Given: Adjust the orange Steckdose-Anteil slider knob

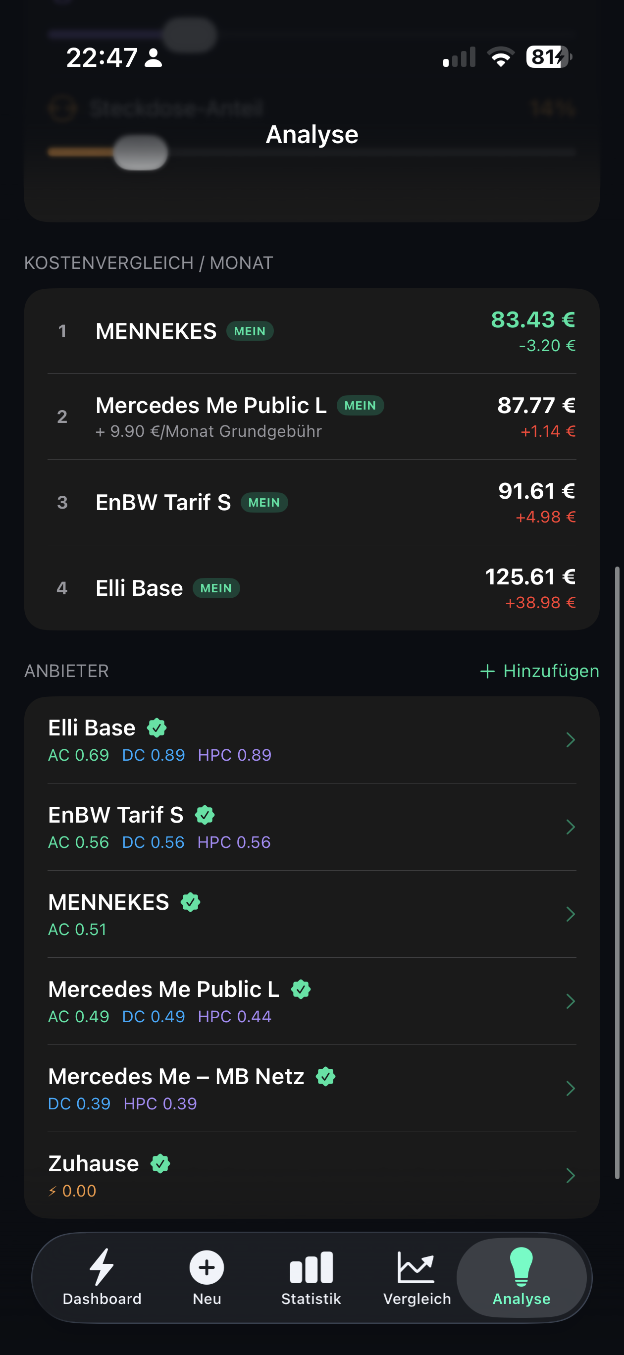Looking at the screenshot, I should (141, 153).
